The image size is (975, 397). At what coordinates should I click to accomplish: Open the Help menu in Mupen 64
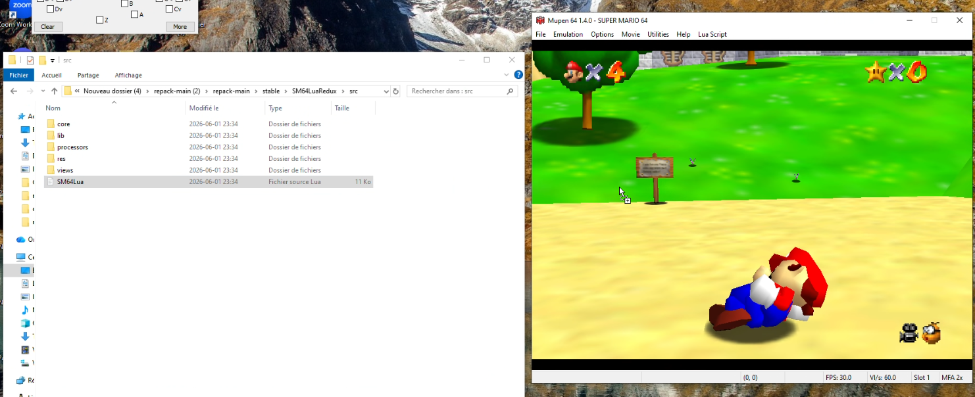click(684, 34)
